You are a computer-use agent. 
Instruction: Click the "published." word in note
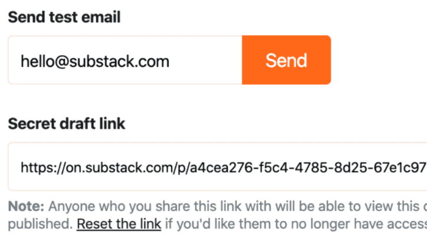pyautogui.click(x=40, y=224)
